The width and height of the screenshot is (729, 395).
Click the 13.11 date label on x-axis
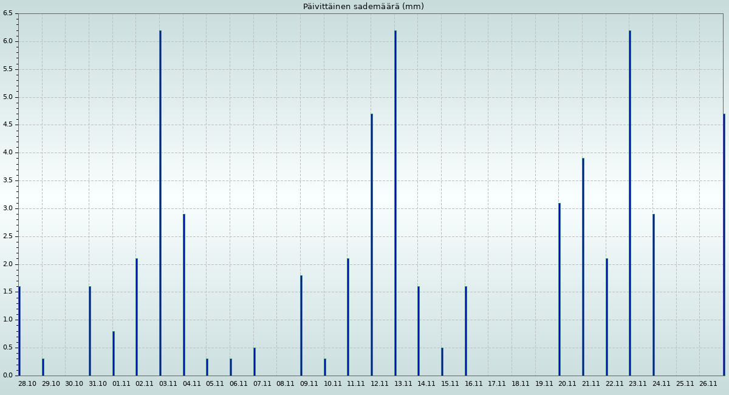[403, 383]
